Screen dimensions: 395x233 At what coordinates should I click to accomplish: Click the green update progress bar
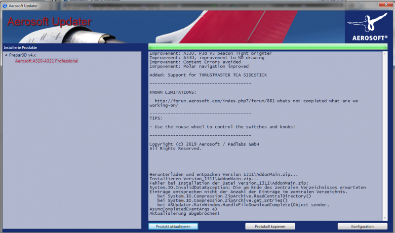pos(268,46)
